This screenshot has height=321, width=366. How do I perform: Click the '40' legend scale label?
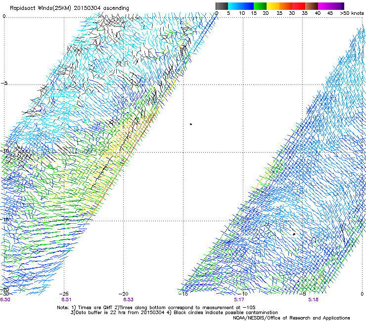[x=318, y=13]
